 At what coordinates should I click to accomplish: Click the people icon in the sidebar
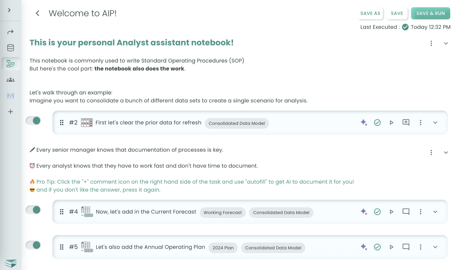coord(10,80)
